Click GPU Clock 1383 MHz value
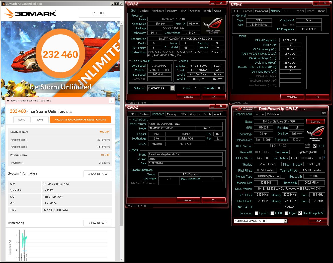Viewport: 333px width, 263px height. [x=261, y=195]
